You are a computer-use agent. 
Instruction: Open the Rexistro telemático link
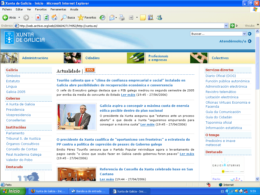[x=221, y=92]
